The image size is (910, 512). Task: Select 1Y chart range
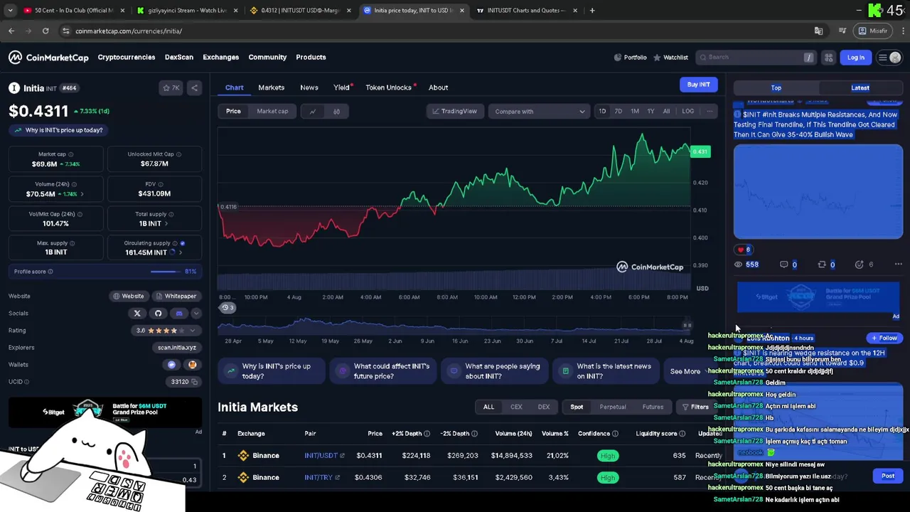click(651, 111)
